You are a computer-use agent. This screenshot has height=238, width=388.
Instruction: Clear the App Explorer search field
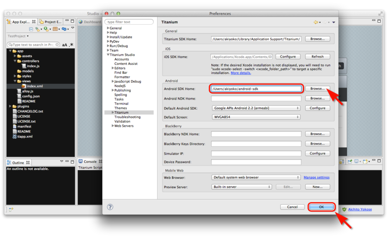pyautogui.click(x=57, y=45)
